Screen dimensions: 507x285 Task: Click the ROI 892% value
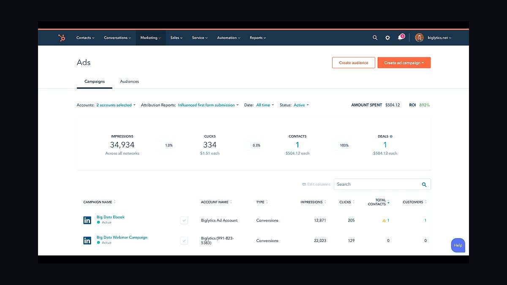coord(424,105)
